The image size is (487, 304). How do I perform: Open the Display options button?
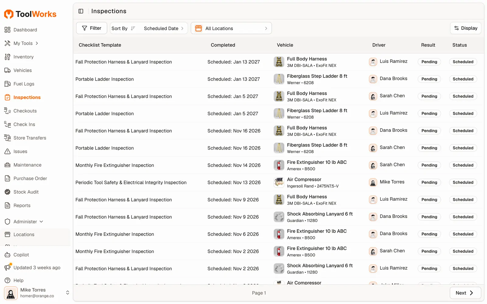(x=465, y=28)
